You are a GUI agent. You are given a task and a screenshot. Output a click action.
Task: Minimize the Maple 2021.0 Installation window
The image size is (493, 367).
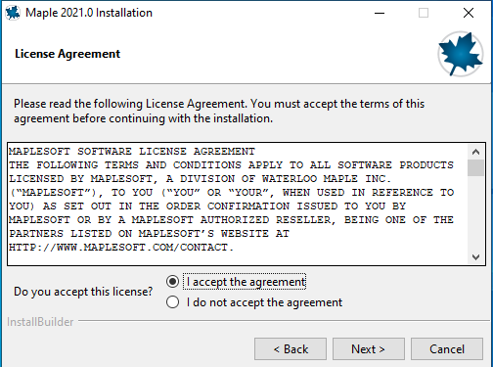coord(380,13)
